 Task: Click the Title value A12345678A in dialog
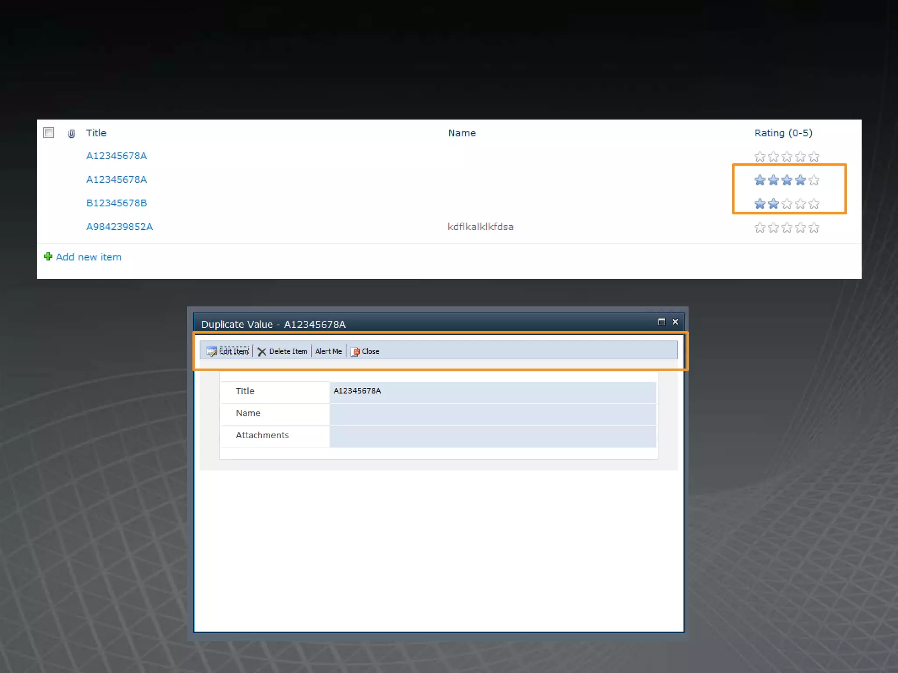click(x=357, y=391)
